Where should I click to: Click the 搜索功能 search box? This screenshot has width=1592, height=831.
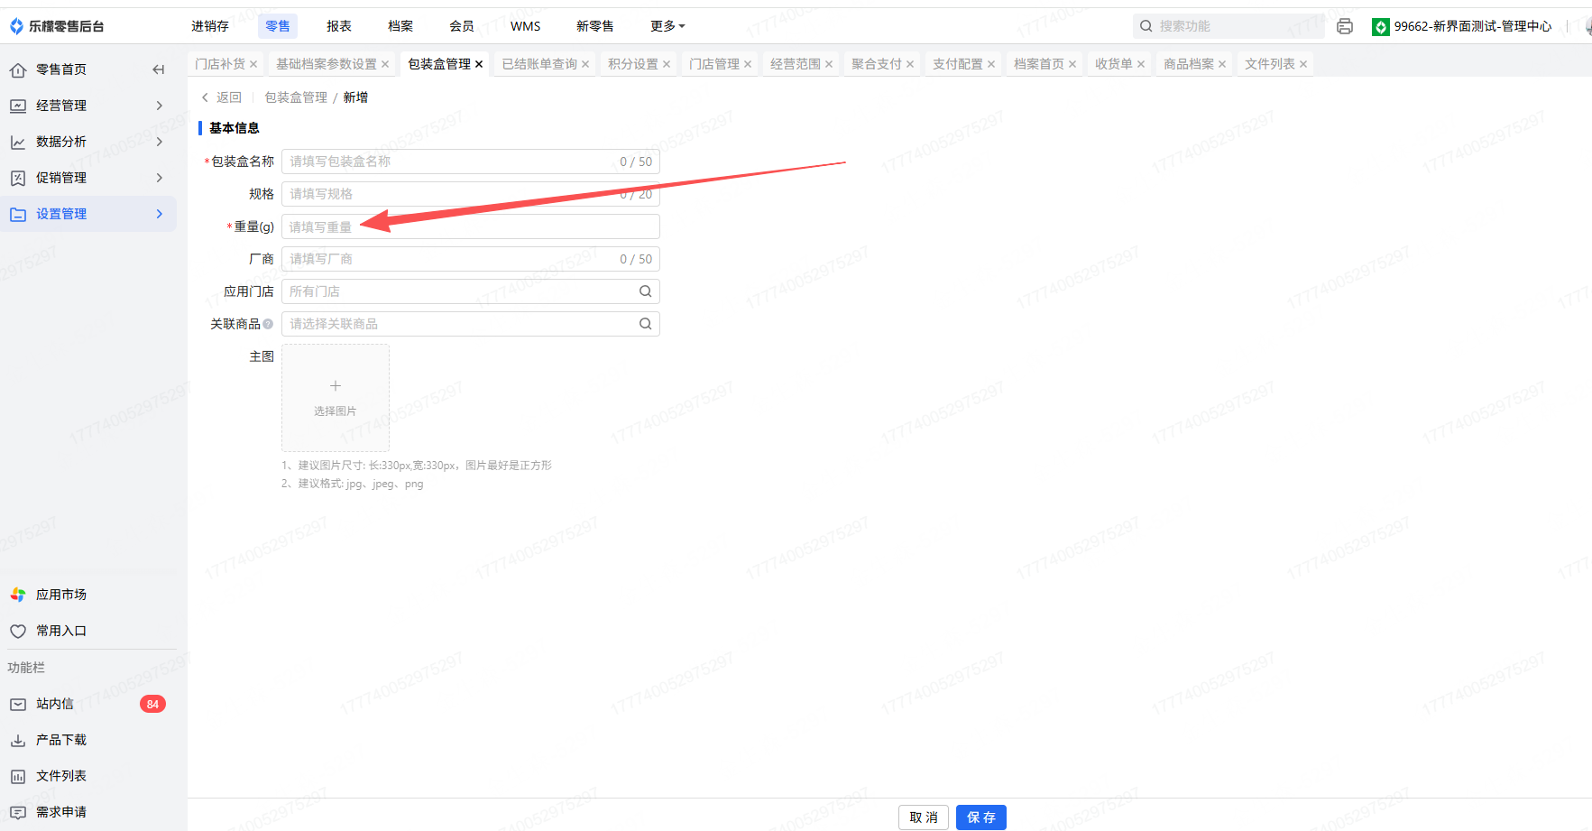point(1229,26)
